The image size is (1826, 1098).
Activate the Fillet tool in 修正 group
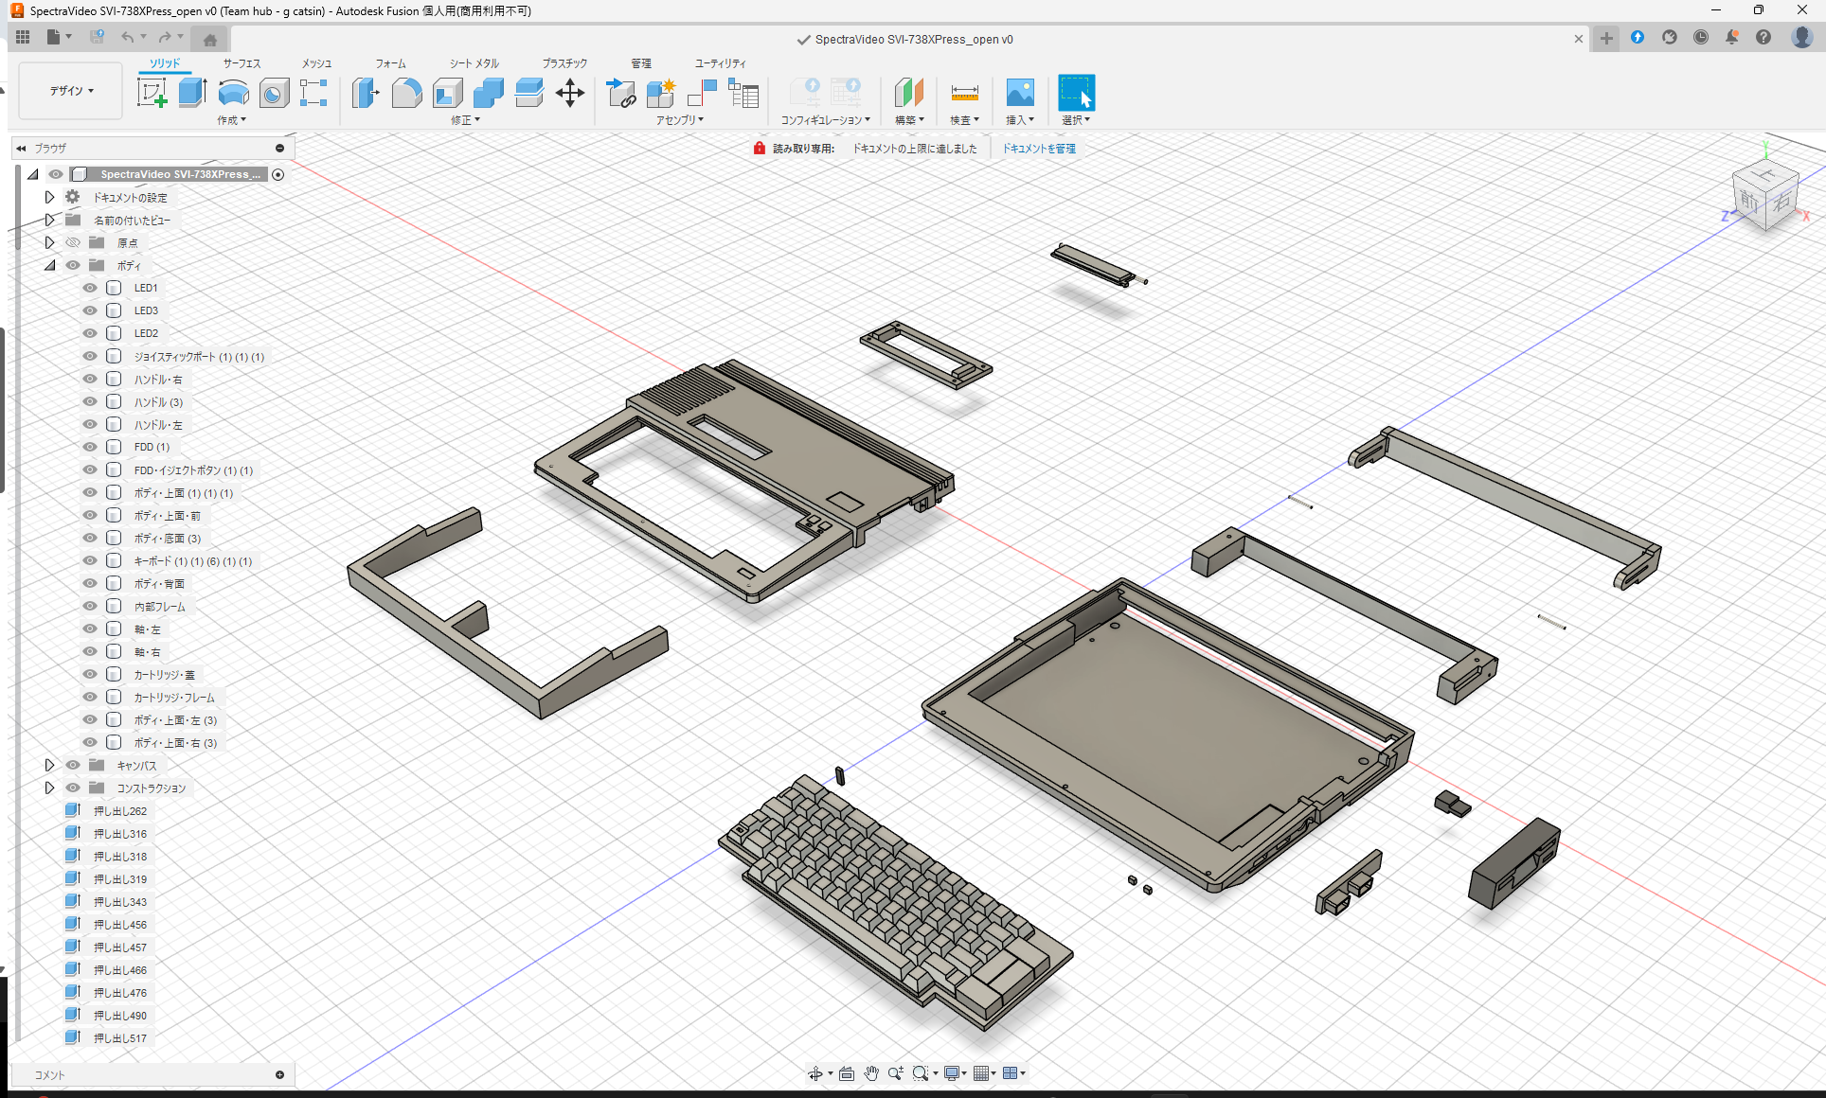[x=407, y=93]
